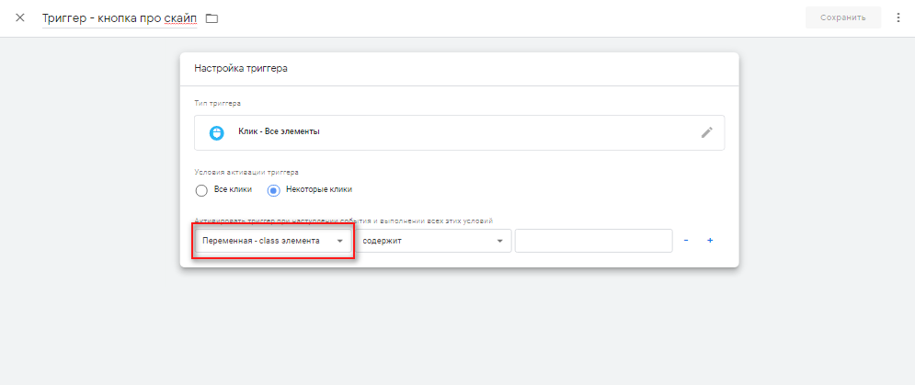Focus the empty condition value field

[593, 241]
